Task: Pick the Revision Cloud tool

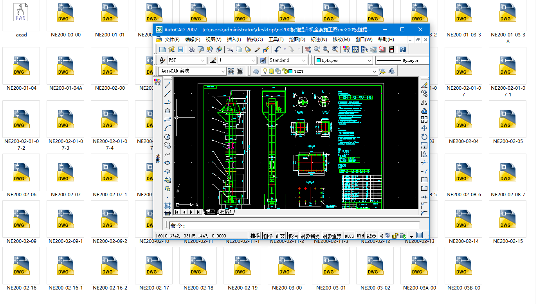Action: point(168,145)
